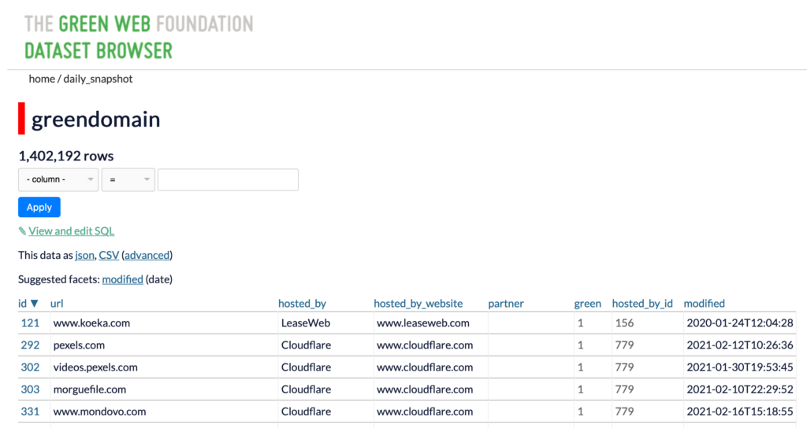Image resolution: width=807 pixels, height=428 pixels.
Task: Open the column filter dropdown
Action: pos(58,180)
